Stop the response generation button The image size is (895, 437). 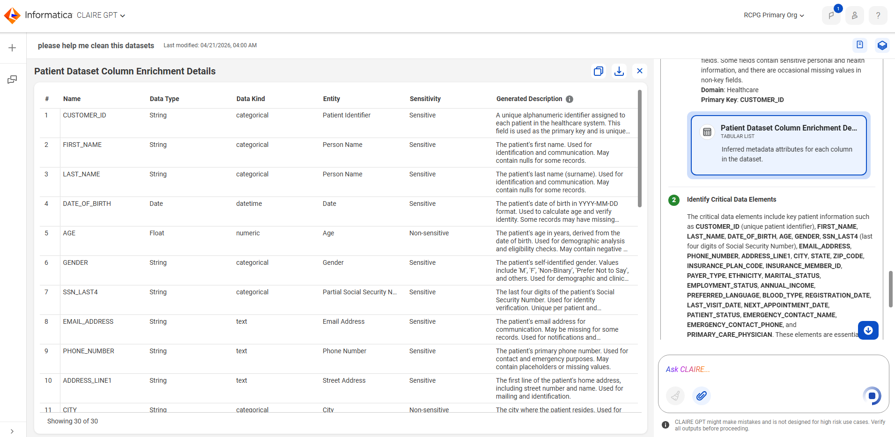point(872,396)
